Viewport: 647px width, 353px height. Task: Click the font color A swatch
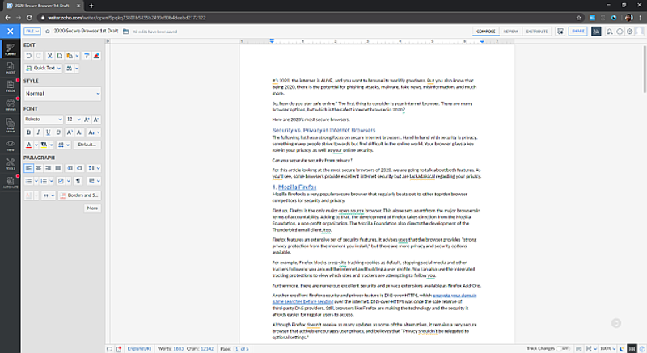pyautogui.click(x=28, y=145)
